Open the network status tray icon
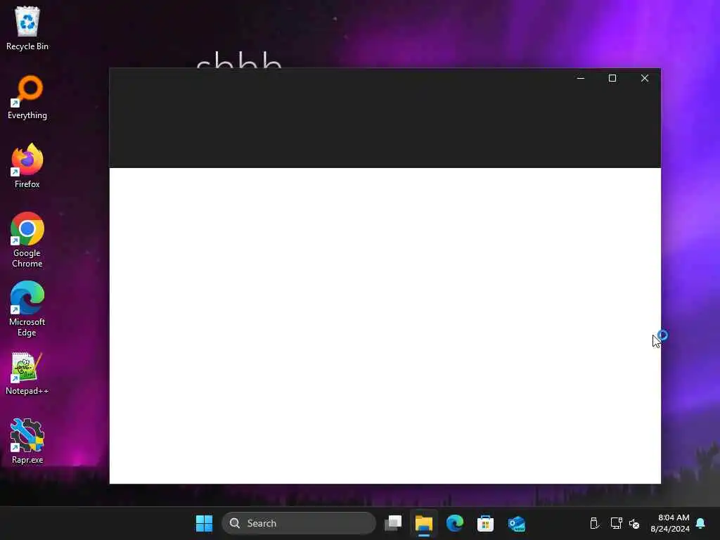This screenshot has width=720, height=540. pyautogui.click(x=616, y=523)
